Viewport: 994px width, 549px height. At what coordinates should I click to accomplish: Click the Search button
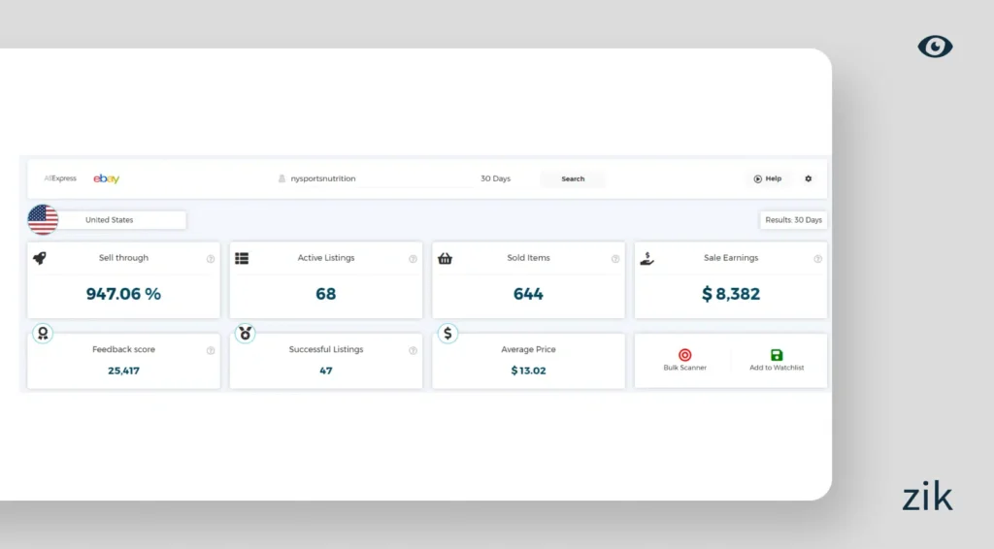coord(573,178)
